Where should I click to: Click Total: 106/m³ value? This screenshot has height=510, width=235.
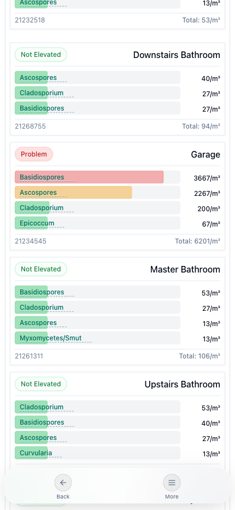199,356
